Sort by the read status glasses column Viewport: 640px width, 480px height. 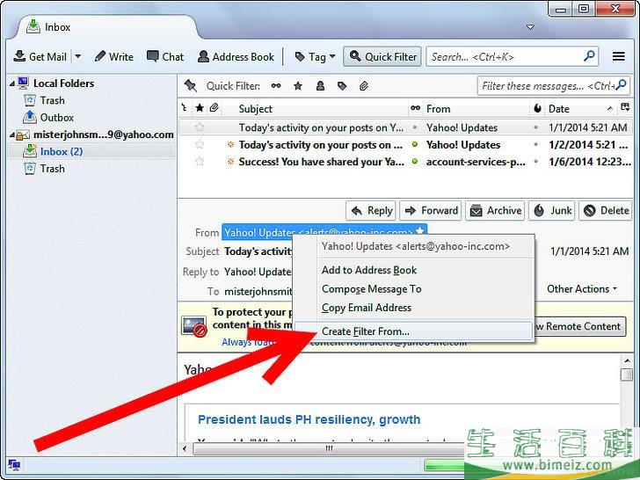coord(416,108)
